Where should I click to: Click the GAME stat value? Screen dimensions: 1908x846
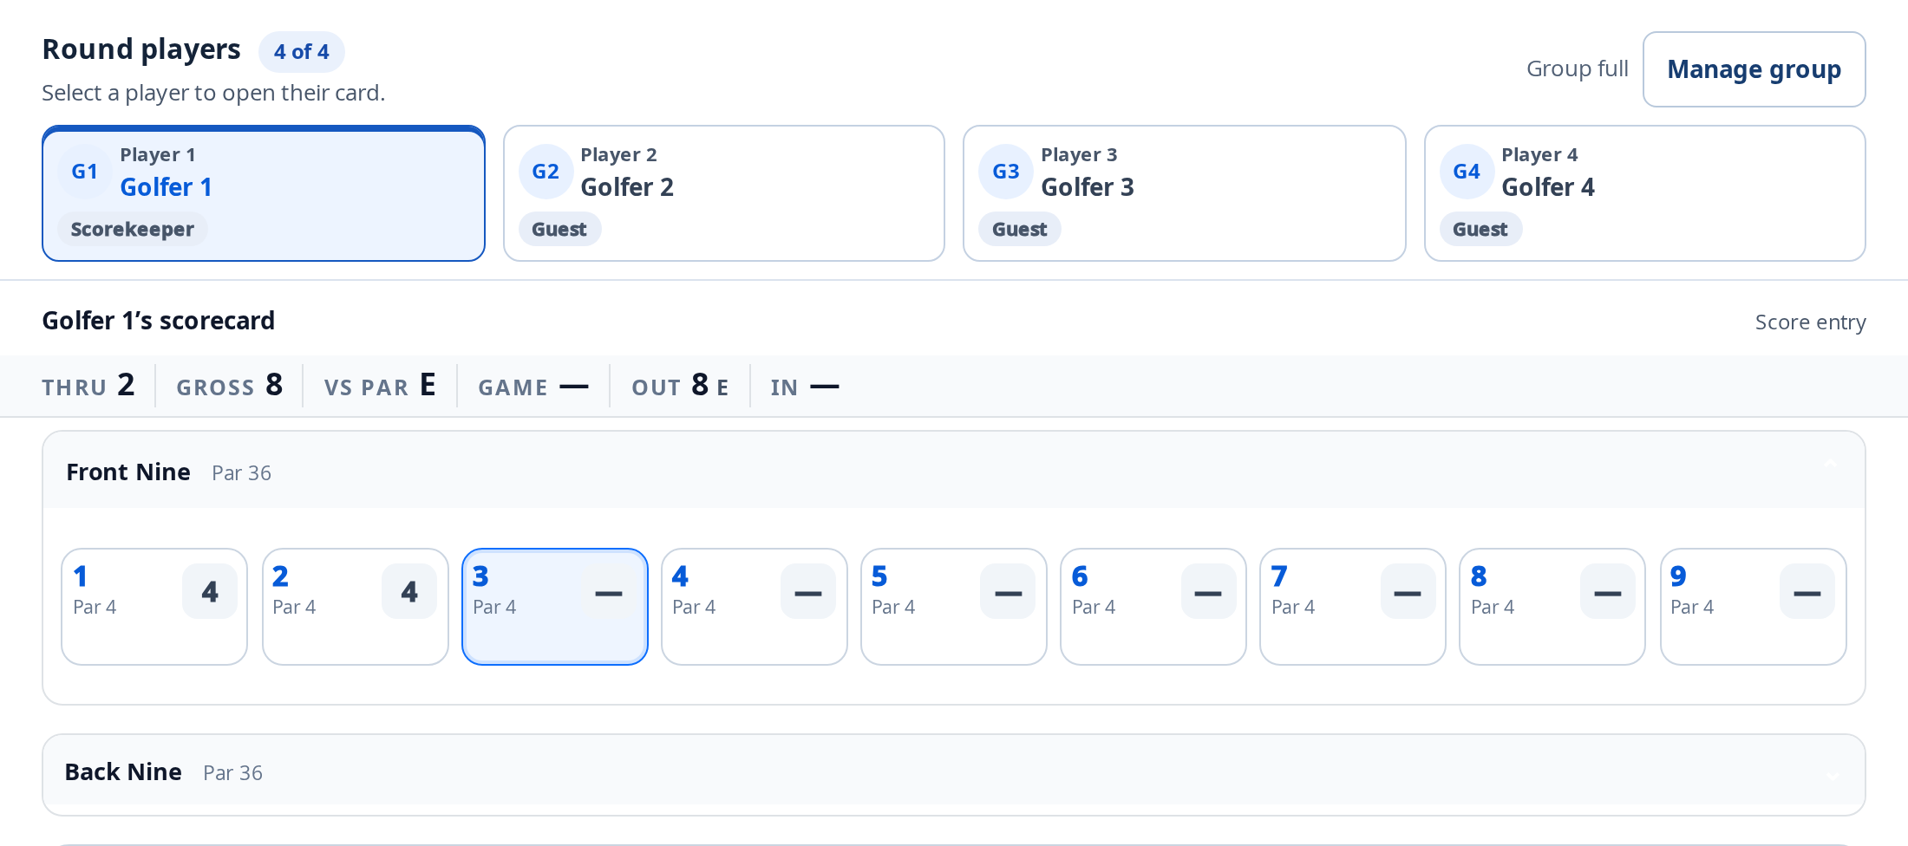point(574,387)
